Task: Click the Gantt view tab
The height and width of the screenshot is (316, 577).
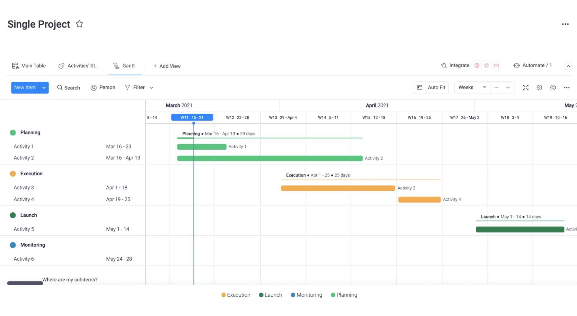Action: (x=124, y=65)
